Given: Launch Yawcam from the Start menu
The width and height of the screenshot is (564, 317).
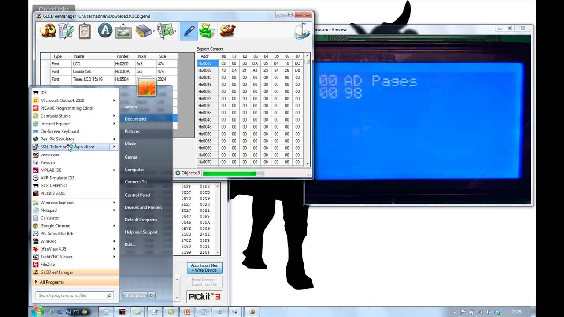Looking at the screenshot, I should 75,162.
